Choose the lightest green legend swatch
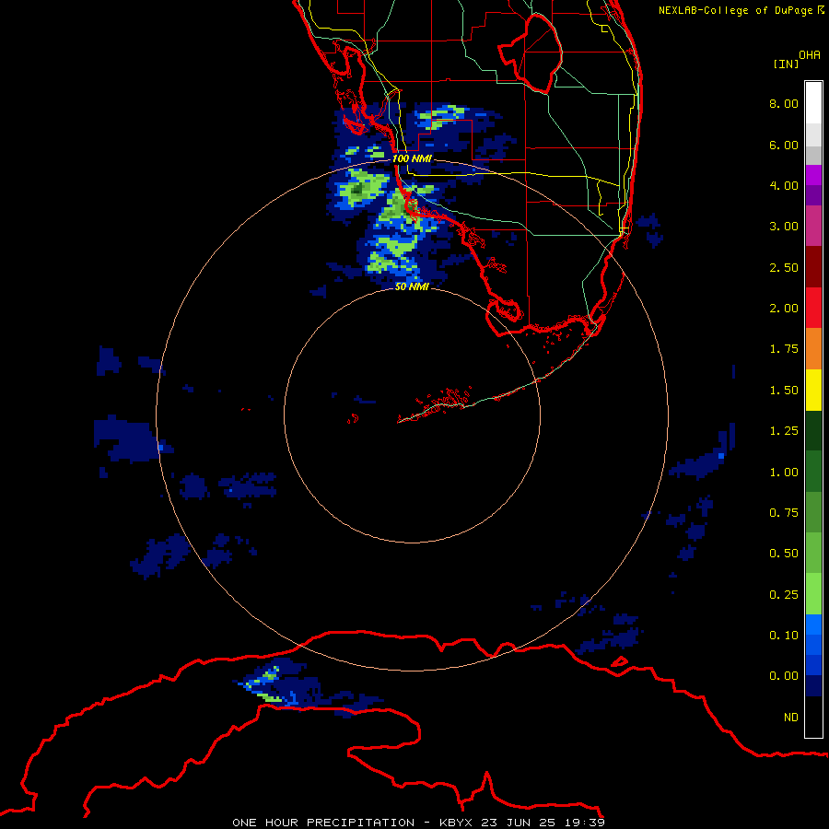 point(813,594)
